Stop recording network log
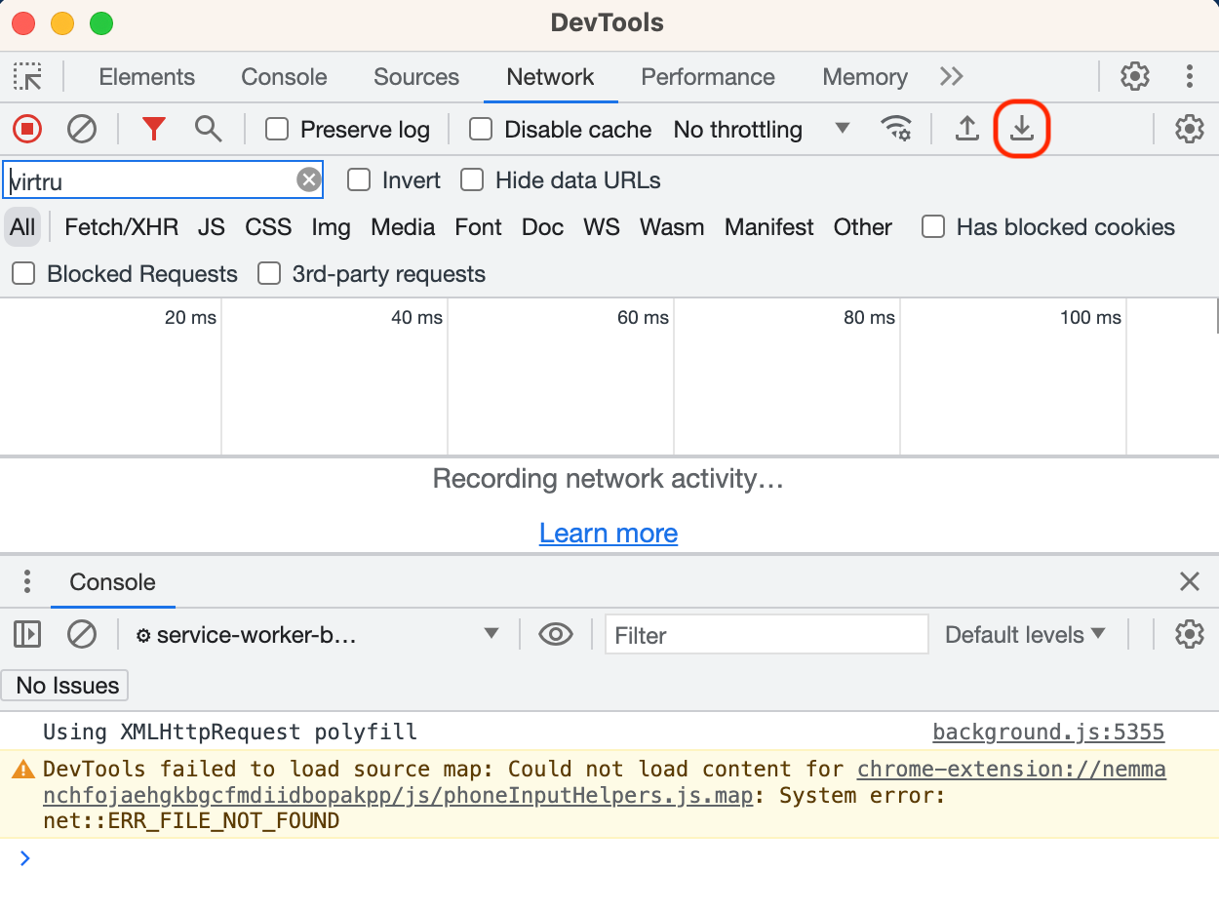 pyautogui.click(x=26, y=129)
